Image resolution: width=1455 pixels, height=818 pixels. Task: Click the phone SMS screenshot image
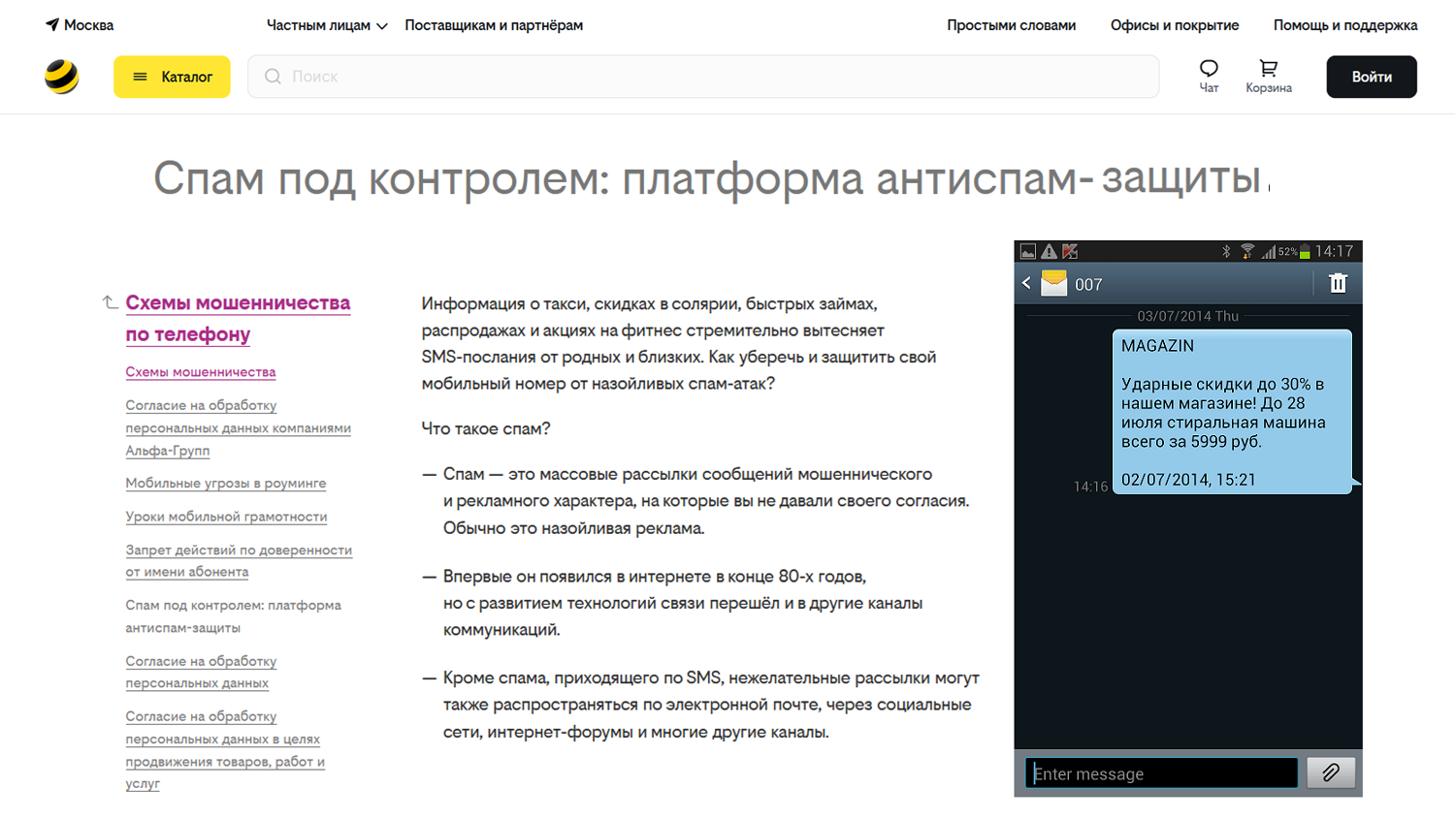pos(1188,519)
